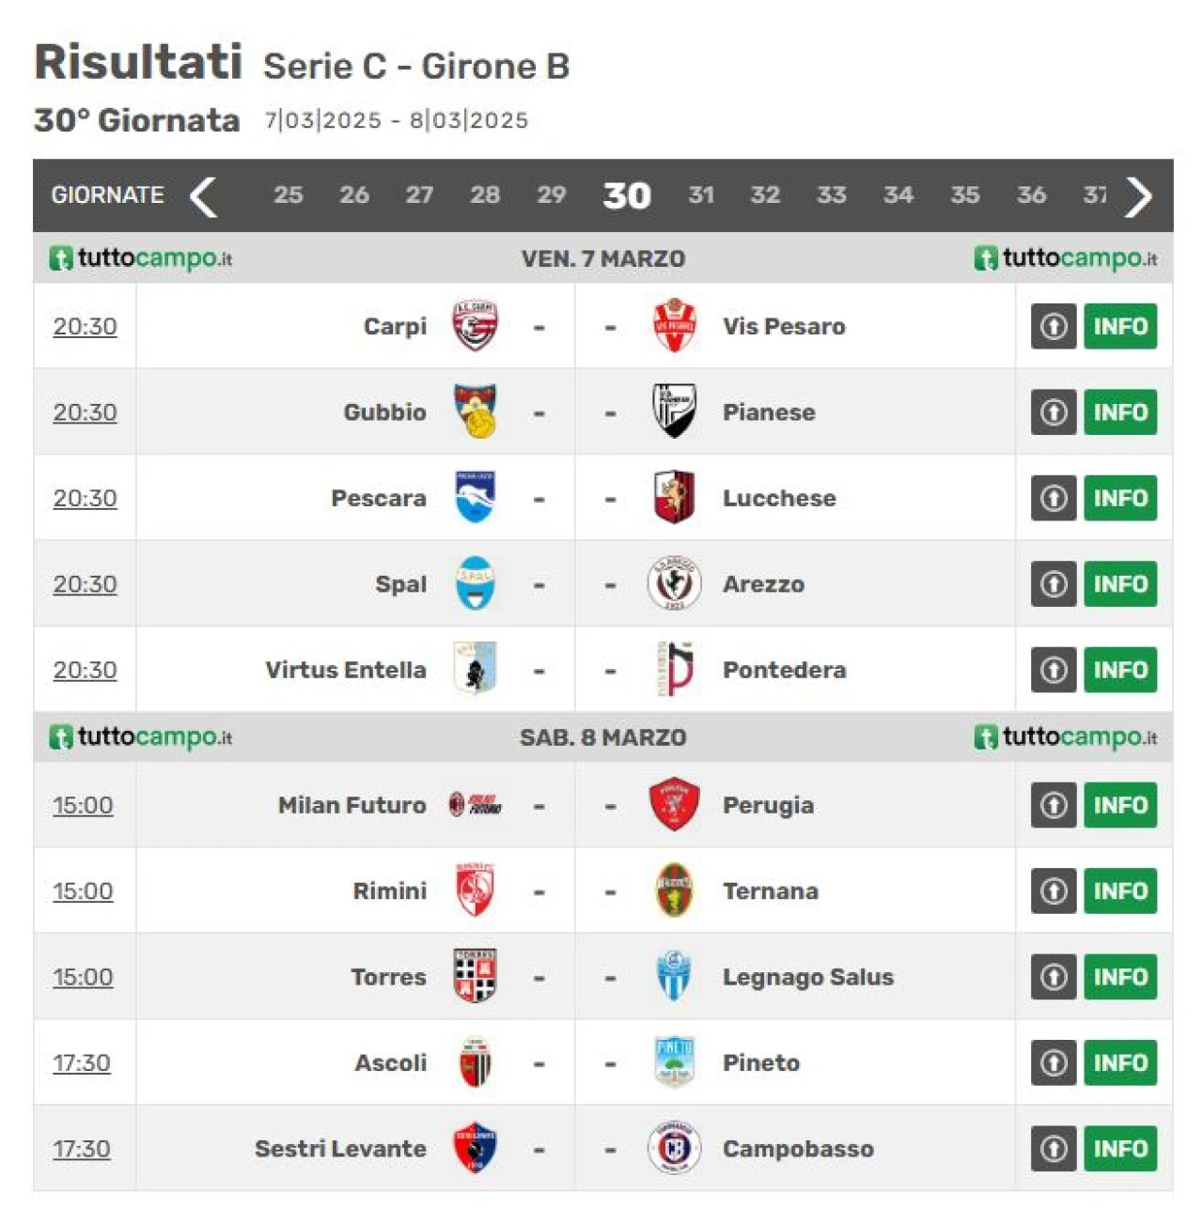Select giornata 25 in navigation bar
This screenshot has height=1208, width=1203.
click(289, 195)
